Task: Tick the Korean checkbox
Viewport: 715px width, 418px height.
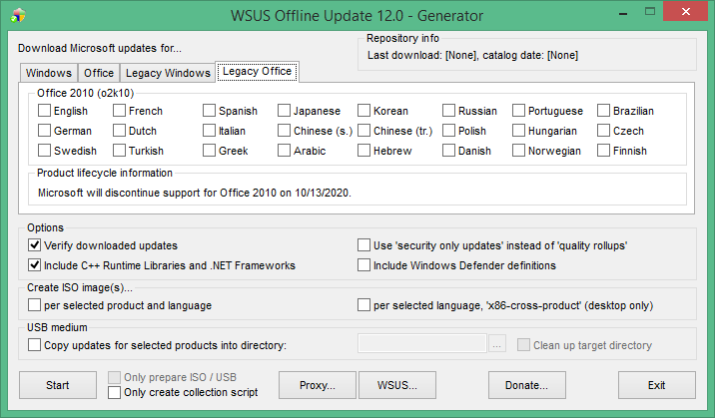Action: [x=363, y=111]
